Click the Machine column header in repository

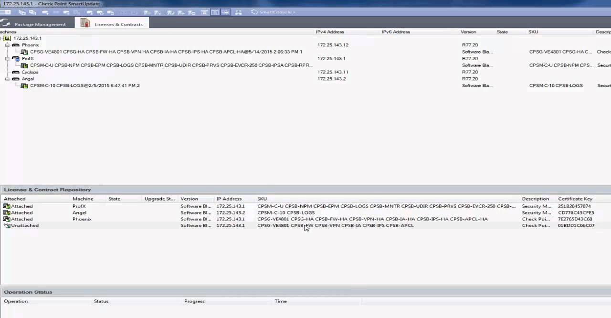(x=83, y=199)
